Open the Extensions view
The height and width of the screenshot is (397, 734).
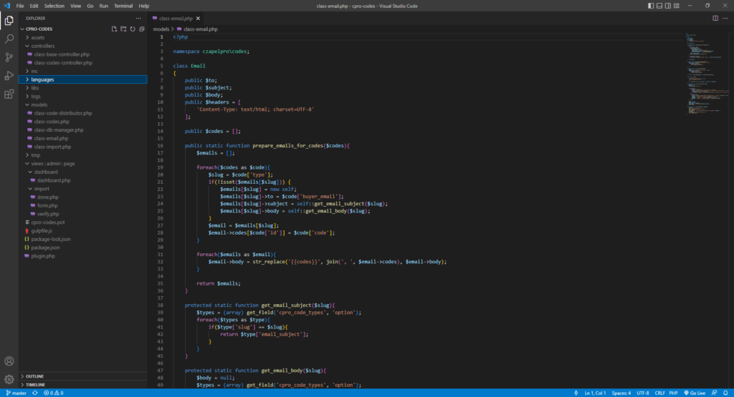point(9,94)
